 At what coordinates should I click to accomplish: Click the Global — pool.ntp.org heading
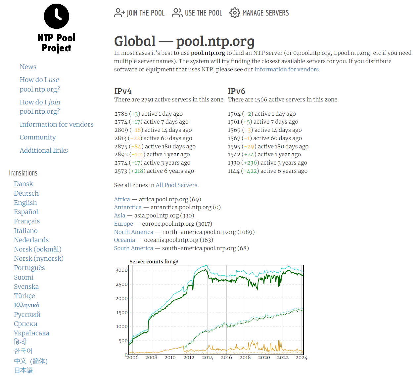184,41
